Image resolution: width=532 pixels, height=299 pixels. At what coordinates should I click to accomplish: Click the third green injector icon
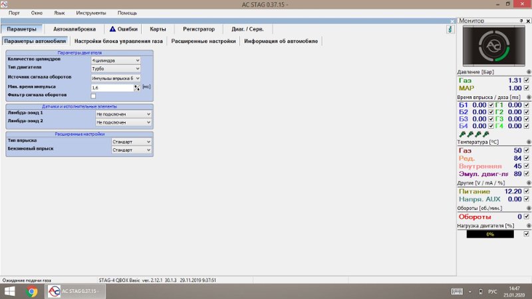coord(478,134)
